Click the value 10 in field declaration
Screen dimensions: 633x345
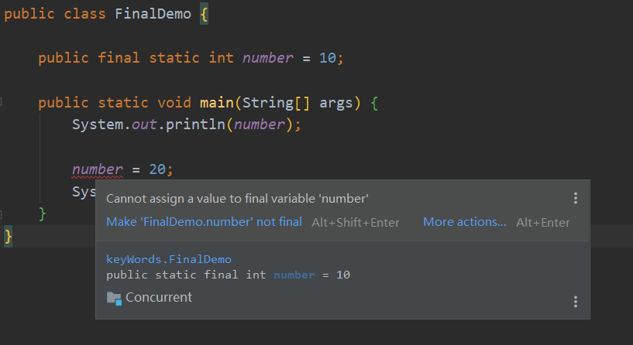tap(328, 58)
